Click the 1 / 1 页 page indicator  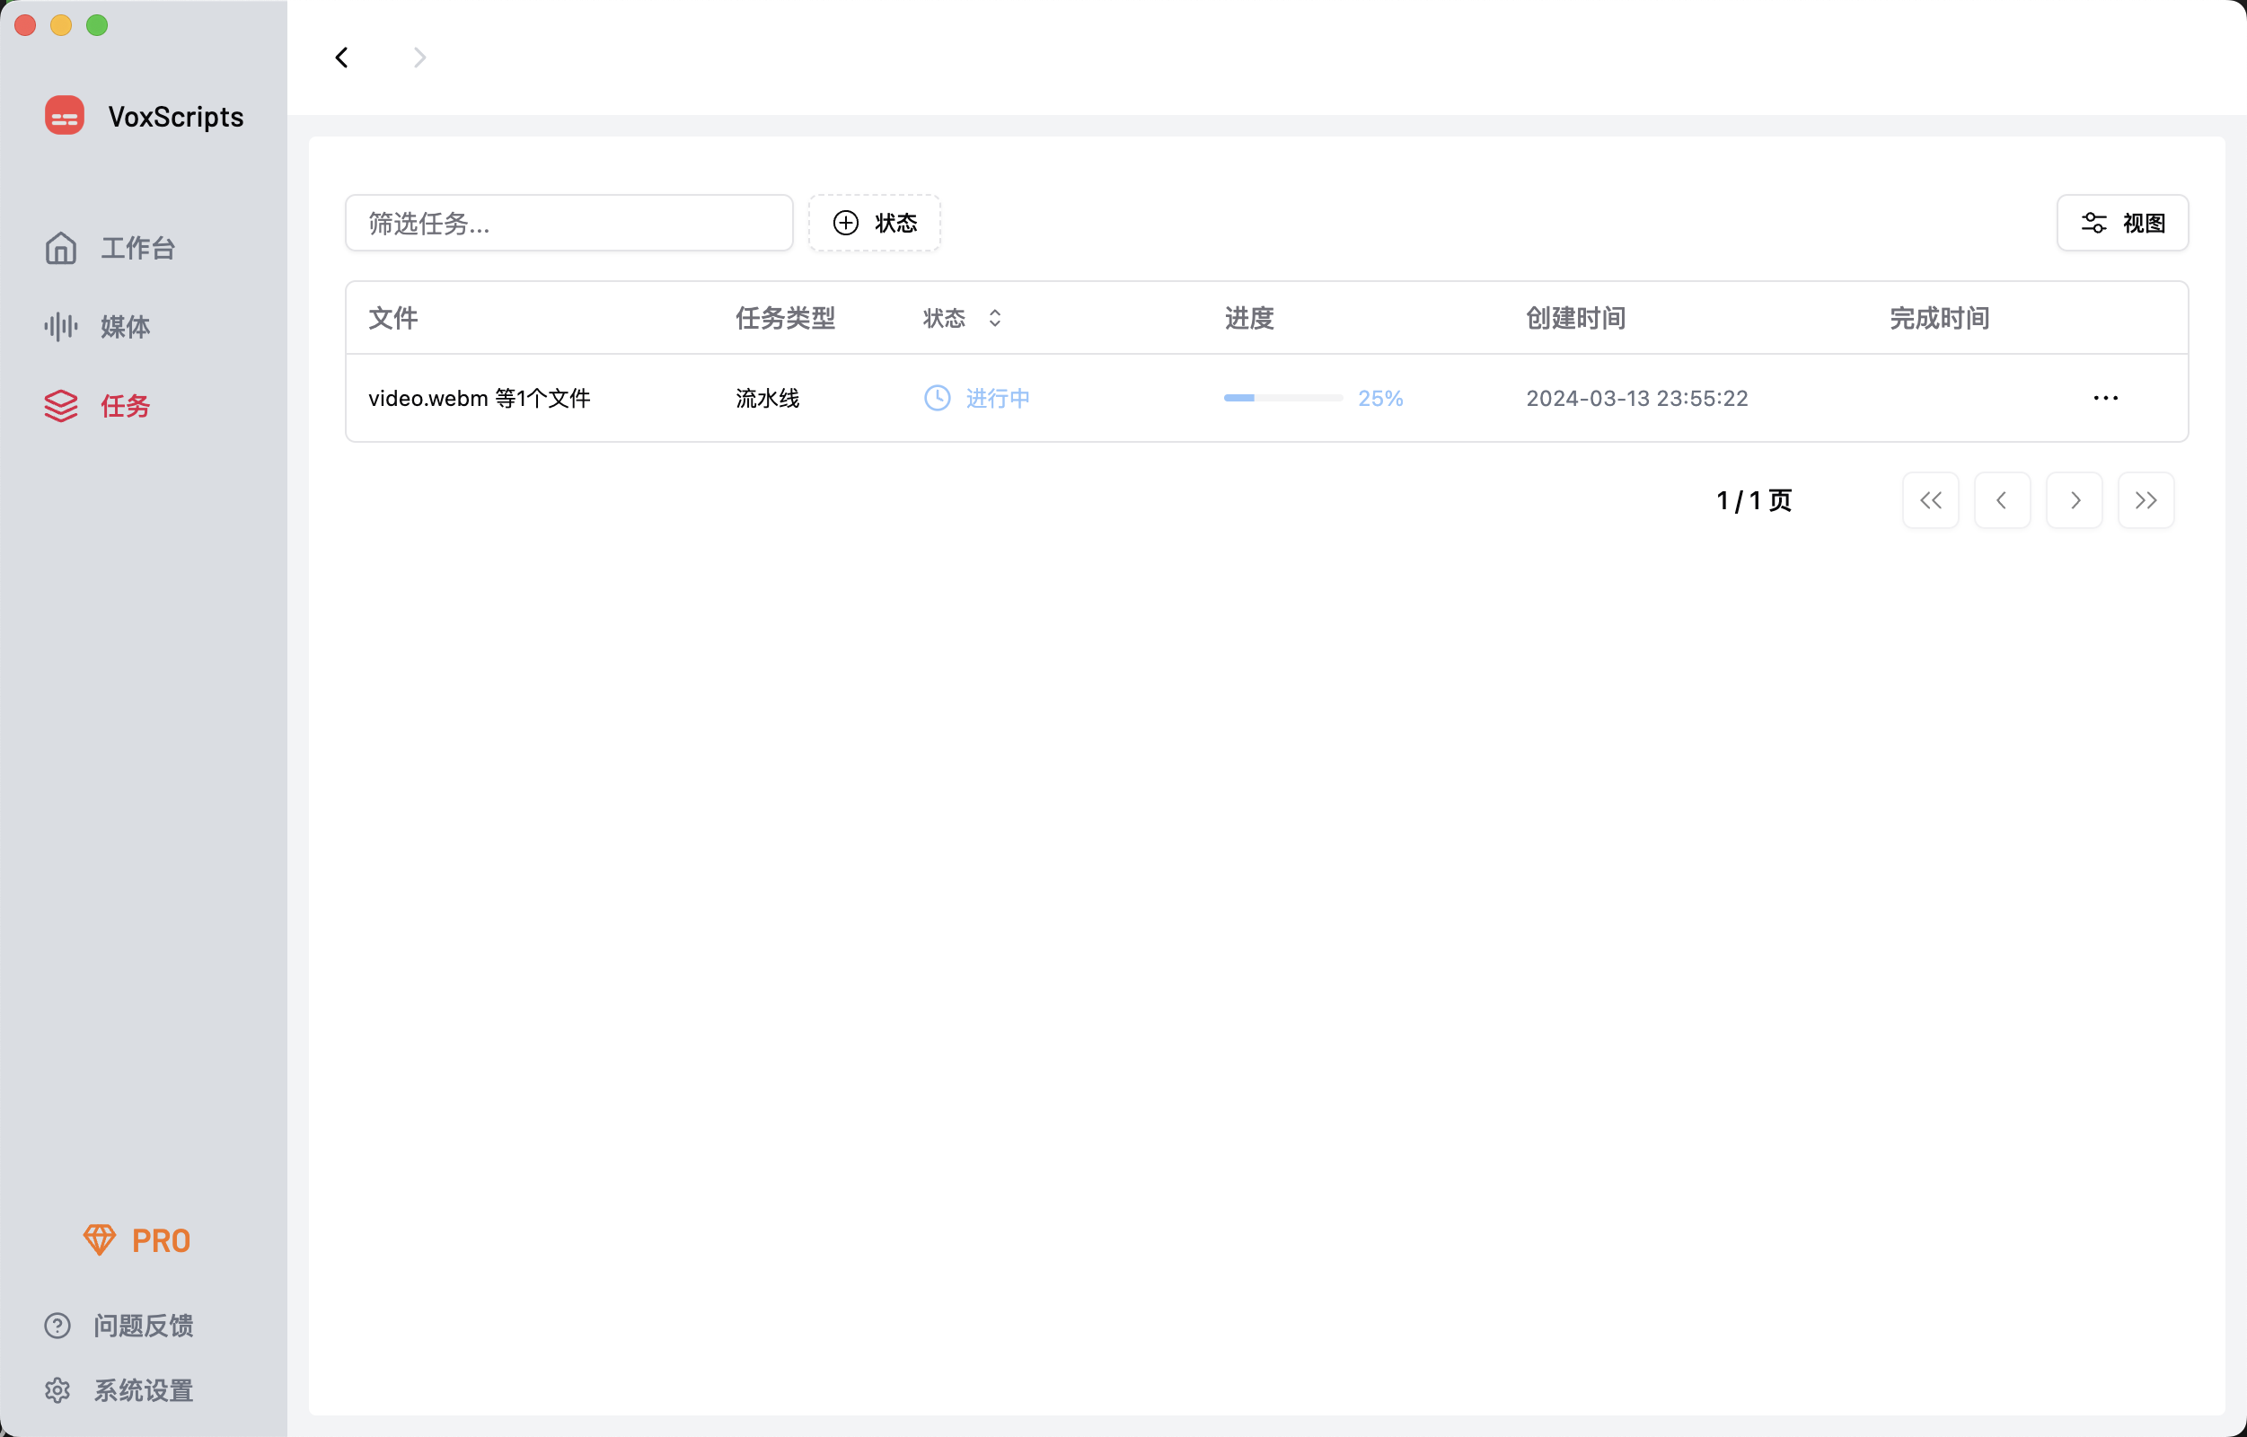(1754, 501)
